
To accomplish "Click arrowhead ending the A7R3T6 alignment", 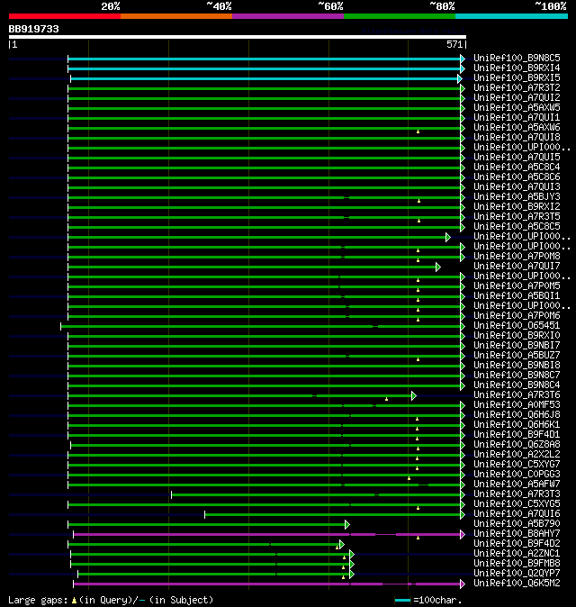I will tap(414, 395).
